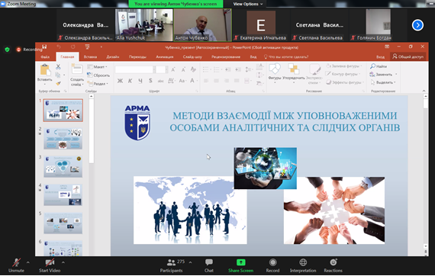435x276 pixels.
Task: Open the Упорядочить arrange menu
Action: pos(294,73)
